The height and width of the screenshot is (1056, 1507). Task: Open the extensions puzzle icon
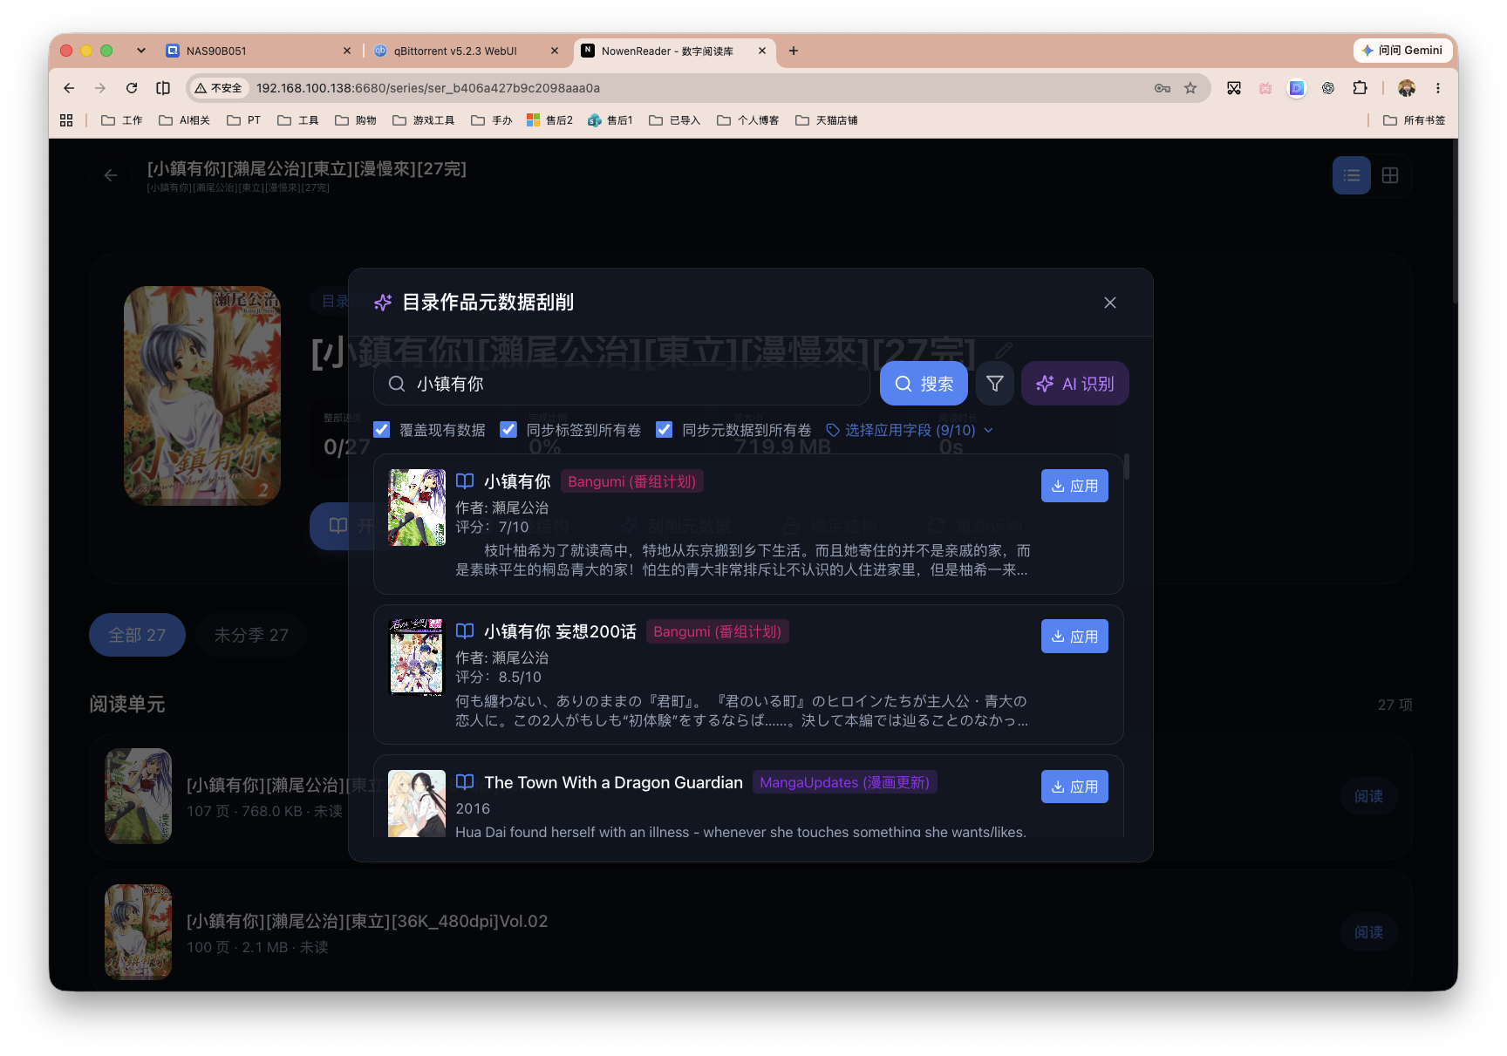tap(1360, 88)
